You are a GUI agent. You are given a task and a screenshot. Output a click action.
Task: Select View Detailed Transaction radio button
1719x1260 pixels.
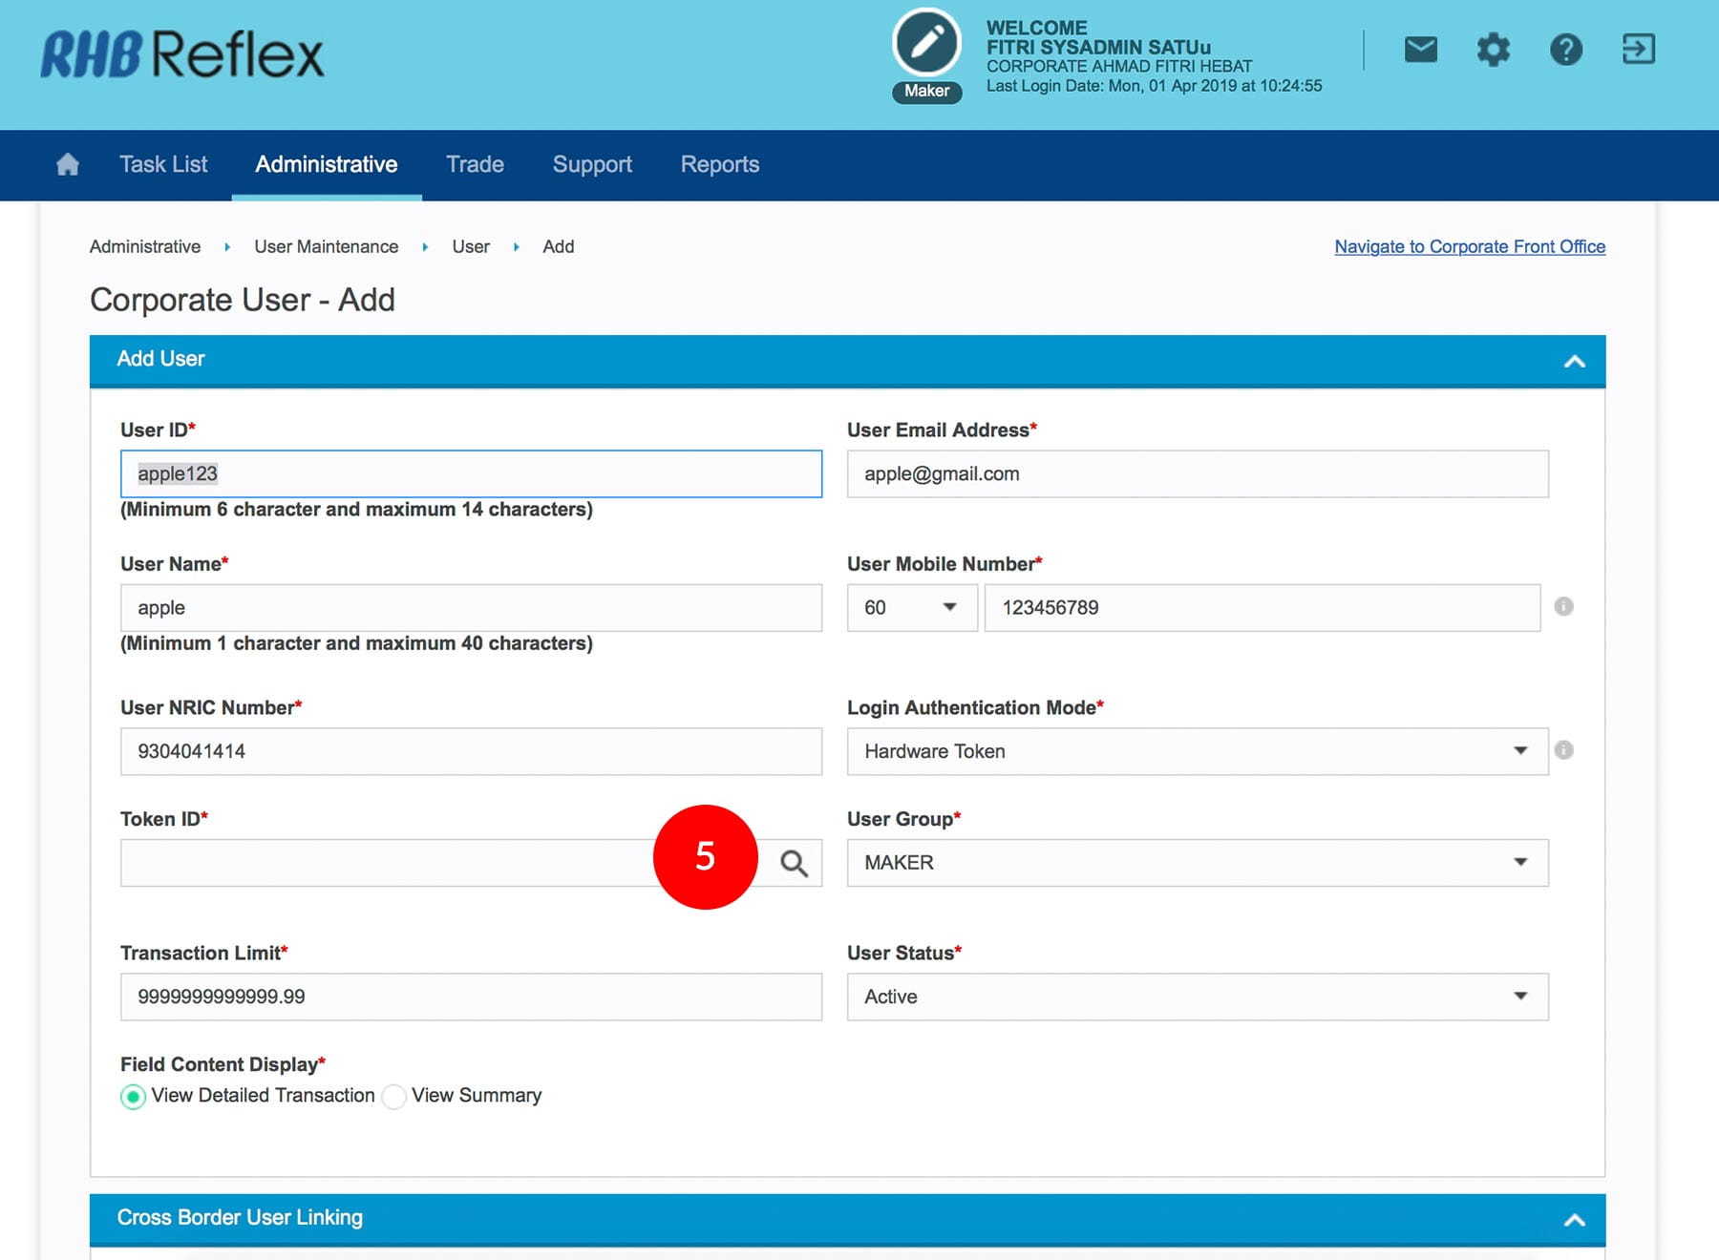134,1097
